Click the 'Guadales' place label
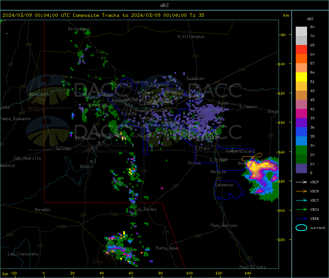The height and width of the screenshot is (278, 329). click(x=195, y=79)
